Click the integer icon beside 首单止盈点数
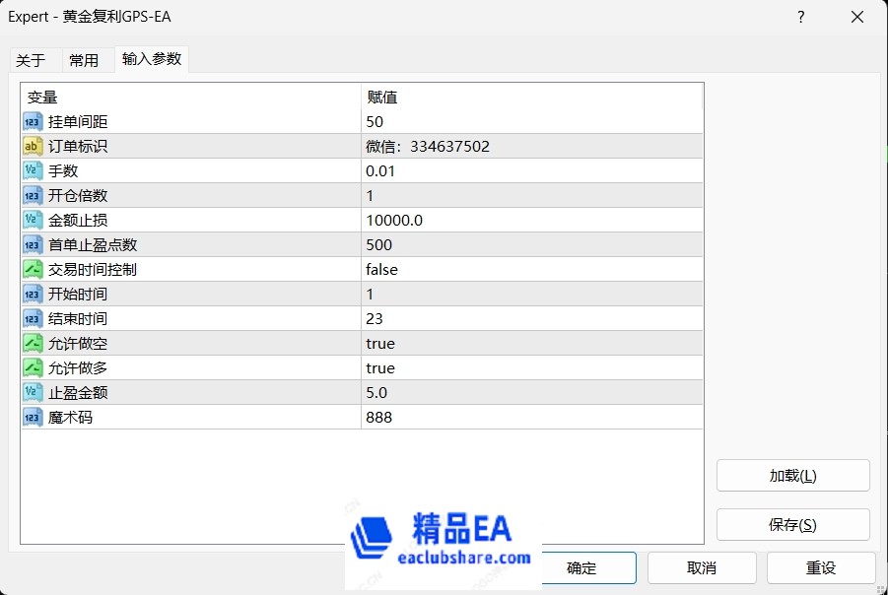 coord(32,245)
